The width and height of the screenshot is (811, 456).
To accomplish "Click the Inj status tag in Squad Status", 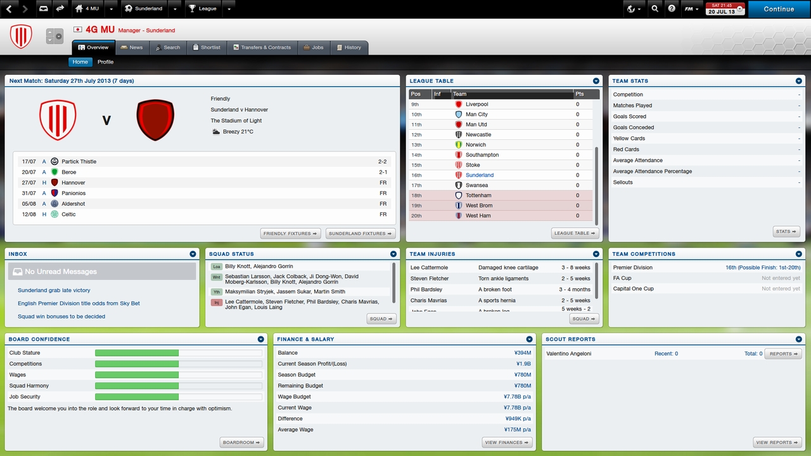I will point(217,303).
